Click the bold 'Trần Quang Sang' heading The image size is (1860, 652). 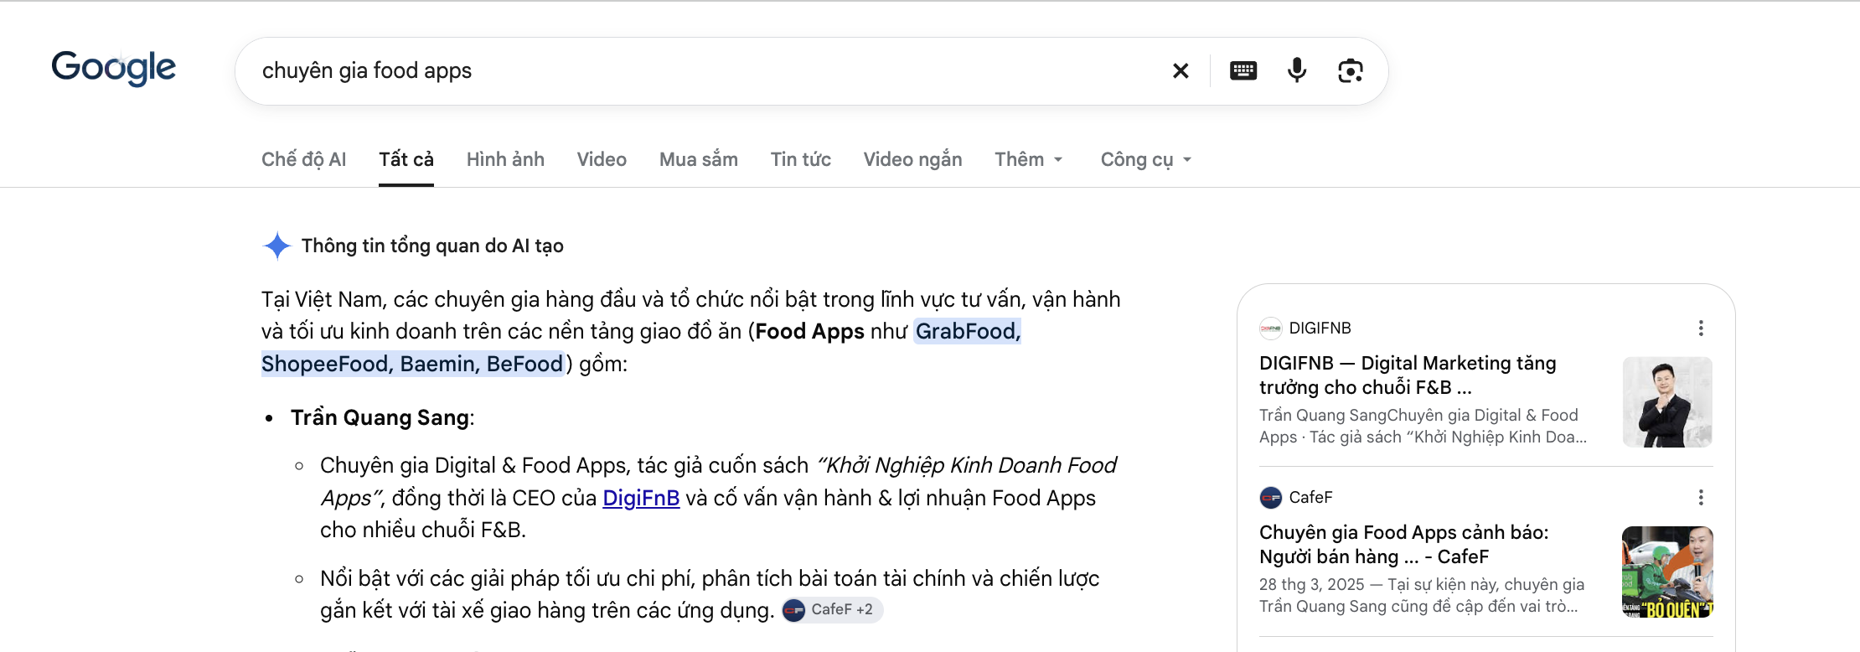click(x=380, y=417)
